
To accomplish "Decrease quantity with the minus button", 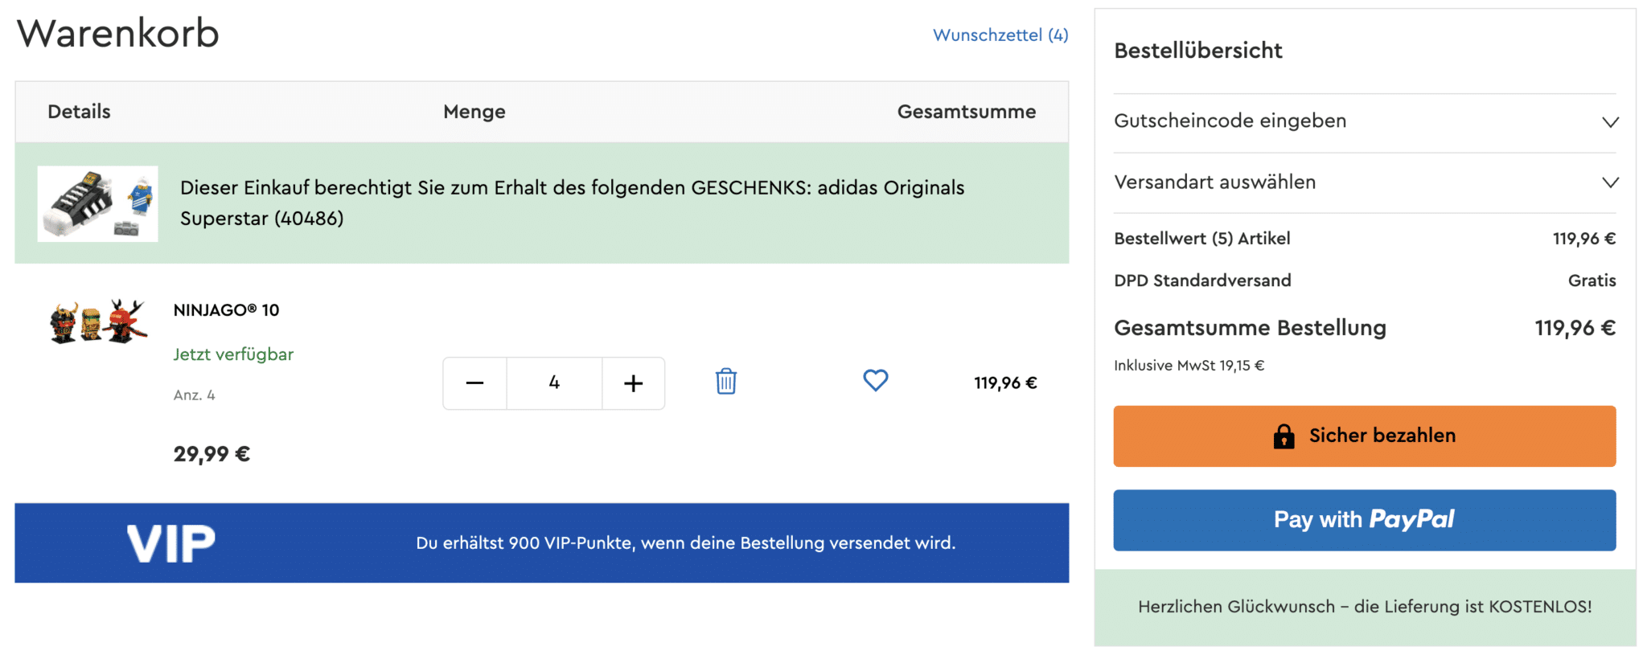I will point(474,383).
